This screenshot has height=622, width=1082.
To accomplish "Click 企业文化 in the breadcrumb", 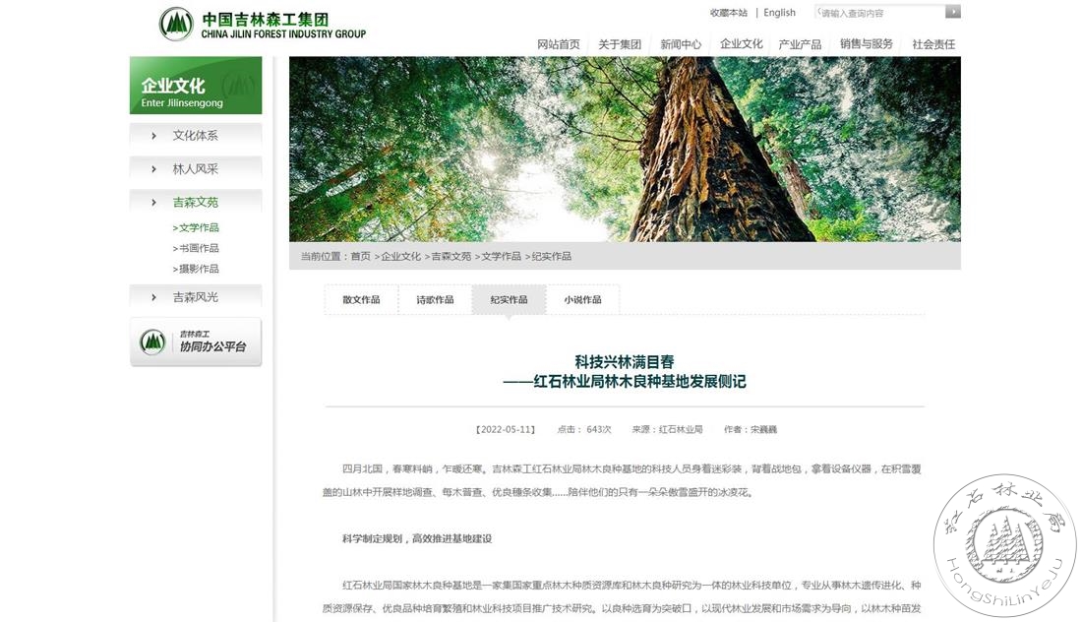I will click(401, 256).
